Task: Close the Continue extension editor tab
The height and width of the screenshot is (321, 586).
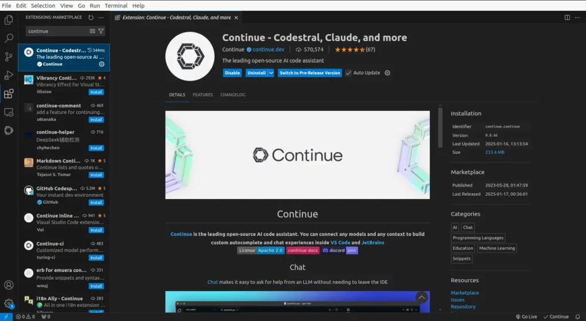Action: point(236,18)
